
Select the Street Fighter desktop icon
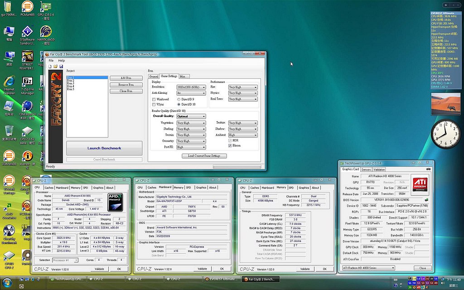[x=27, y=60]
